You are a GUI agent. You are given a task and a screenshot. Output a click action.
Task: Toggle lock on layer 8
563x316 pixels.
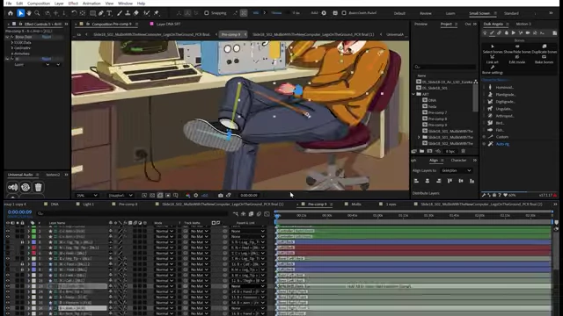click(22, 264)
